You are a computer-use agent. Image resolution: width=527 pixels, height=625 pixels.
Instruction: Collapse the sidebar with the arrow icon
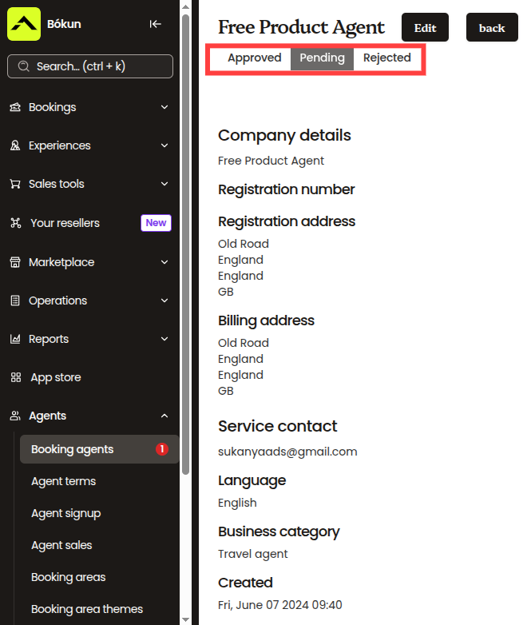point(156,24)
